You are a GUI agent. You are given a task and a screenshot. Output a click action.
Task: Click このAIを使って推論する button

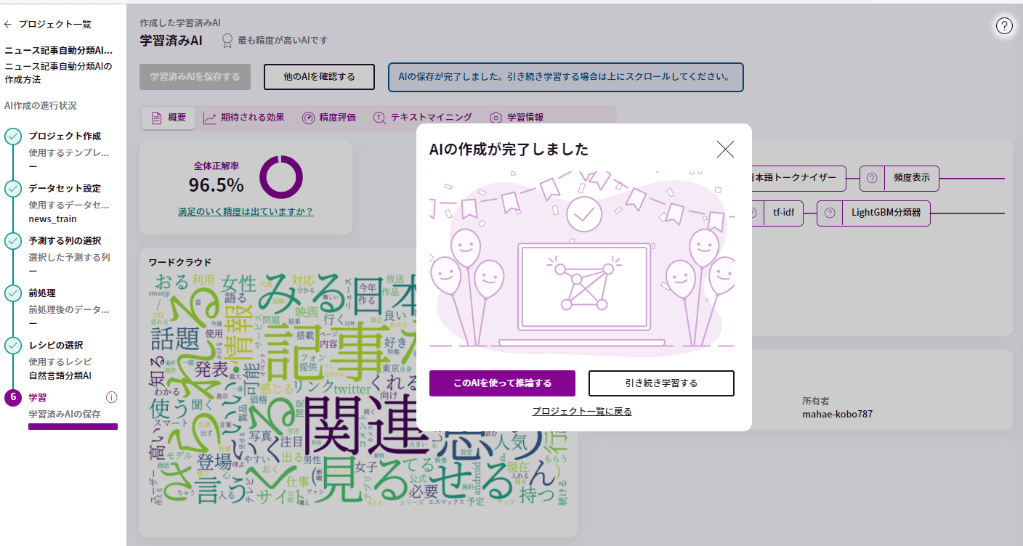click(502, 383)
